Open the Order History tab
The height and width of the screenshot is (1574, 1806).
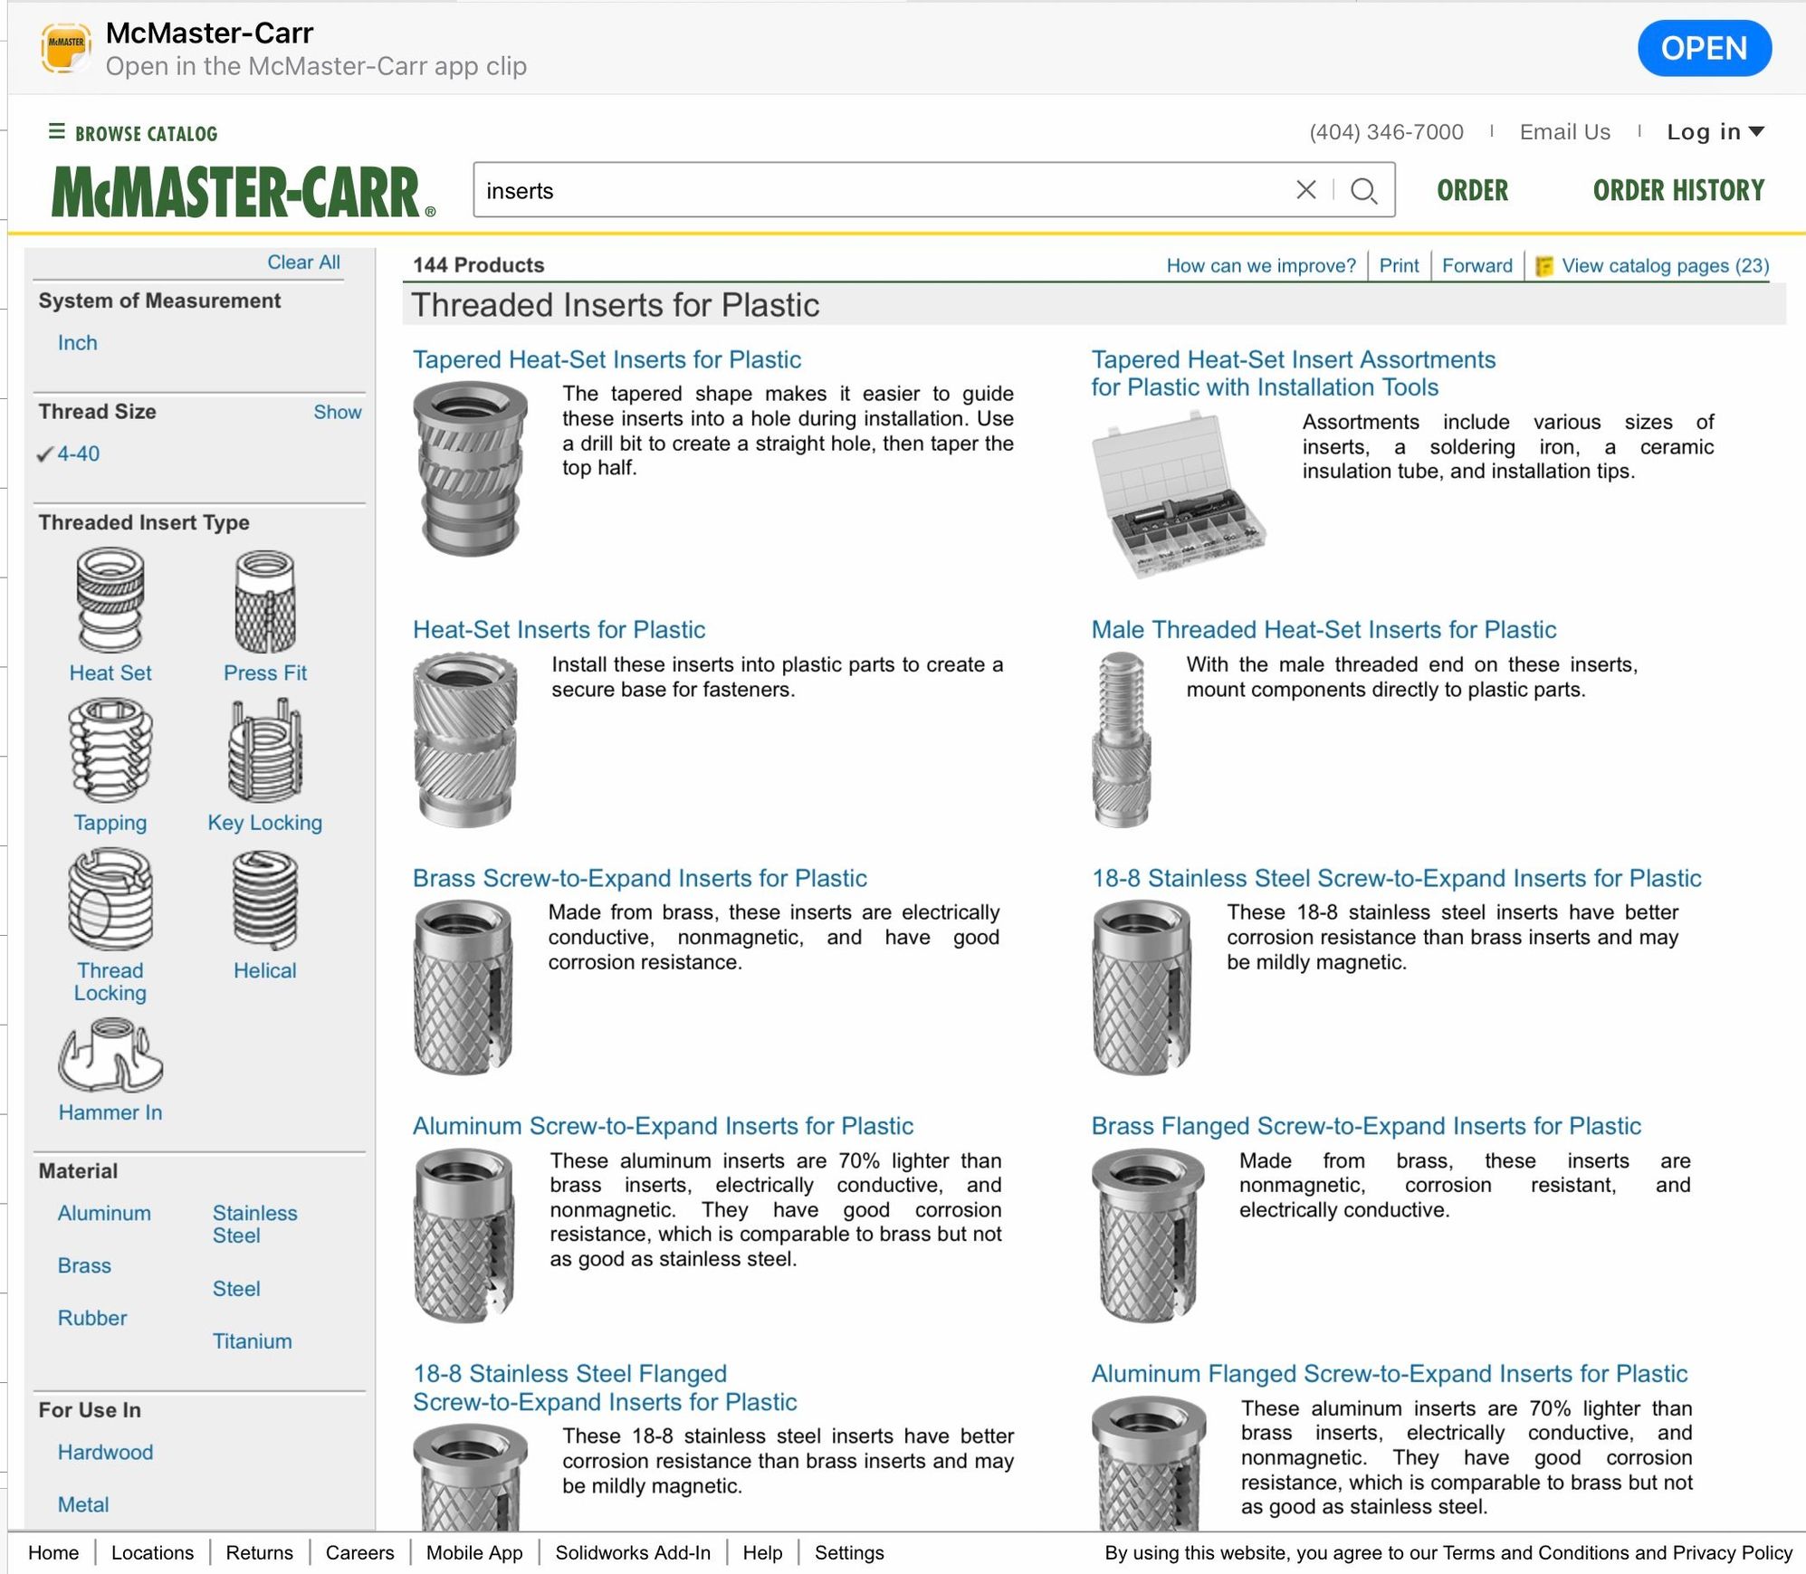click(x=1677, y=190)
